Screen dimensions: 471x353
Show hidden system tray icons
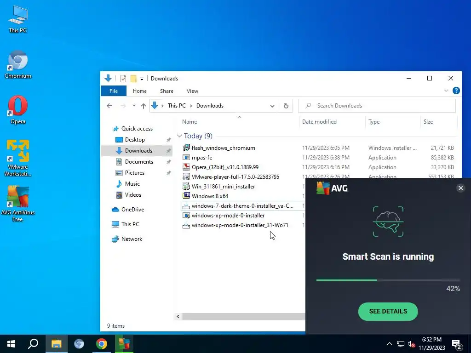(389, 344)
